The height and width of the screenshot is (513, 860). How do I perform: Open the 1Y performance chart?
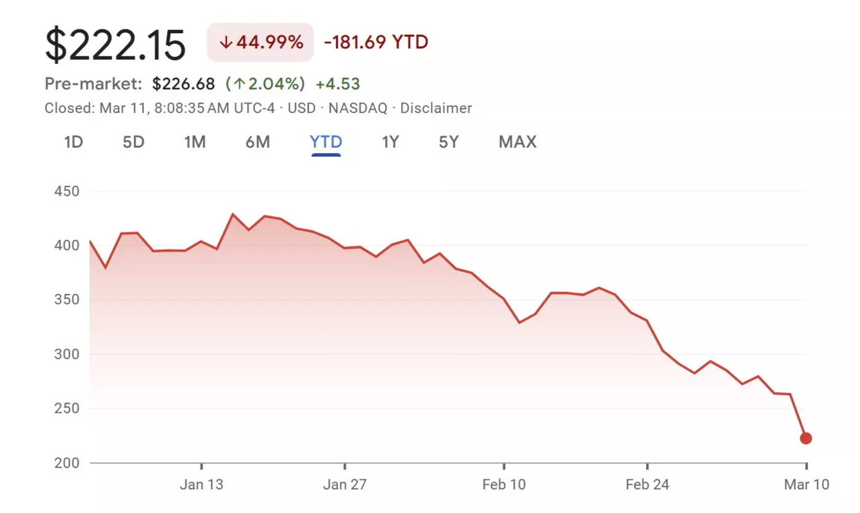click(390, 142)
